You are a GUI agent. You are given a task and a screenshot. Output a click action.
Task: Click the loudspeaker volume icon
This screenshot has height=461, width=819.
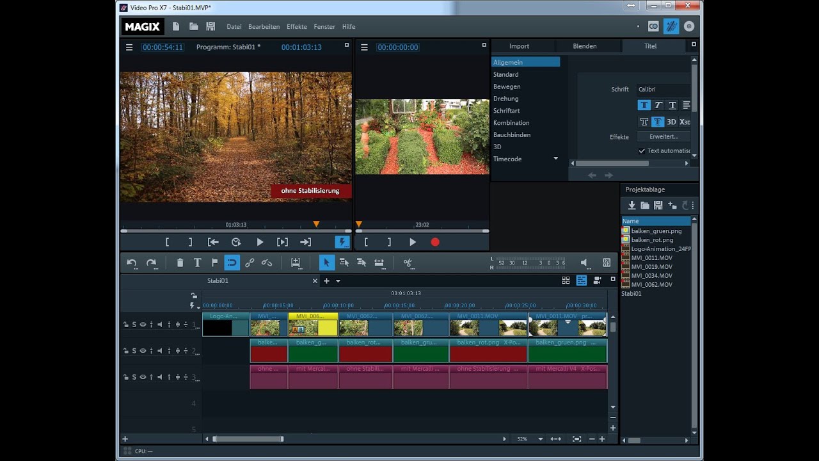click(x=584, y=263)
